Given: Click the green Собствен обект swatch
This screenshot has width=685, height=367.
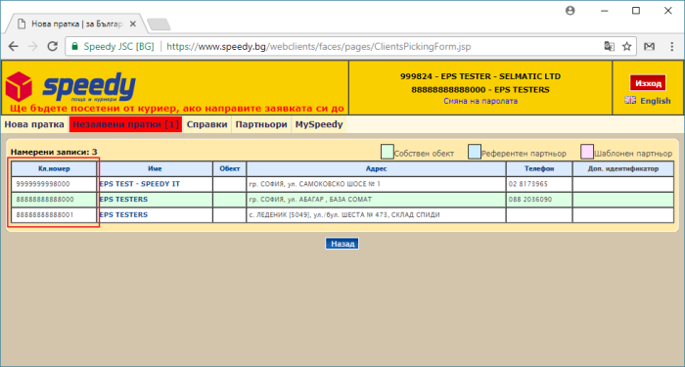Looking at the screenshot, I should 388,152.
